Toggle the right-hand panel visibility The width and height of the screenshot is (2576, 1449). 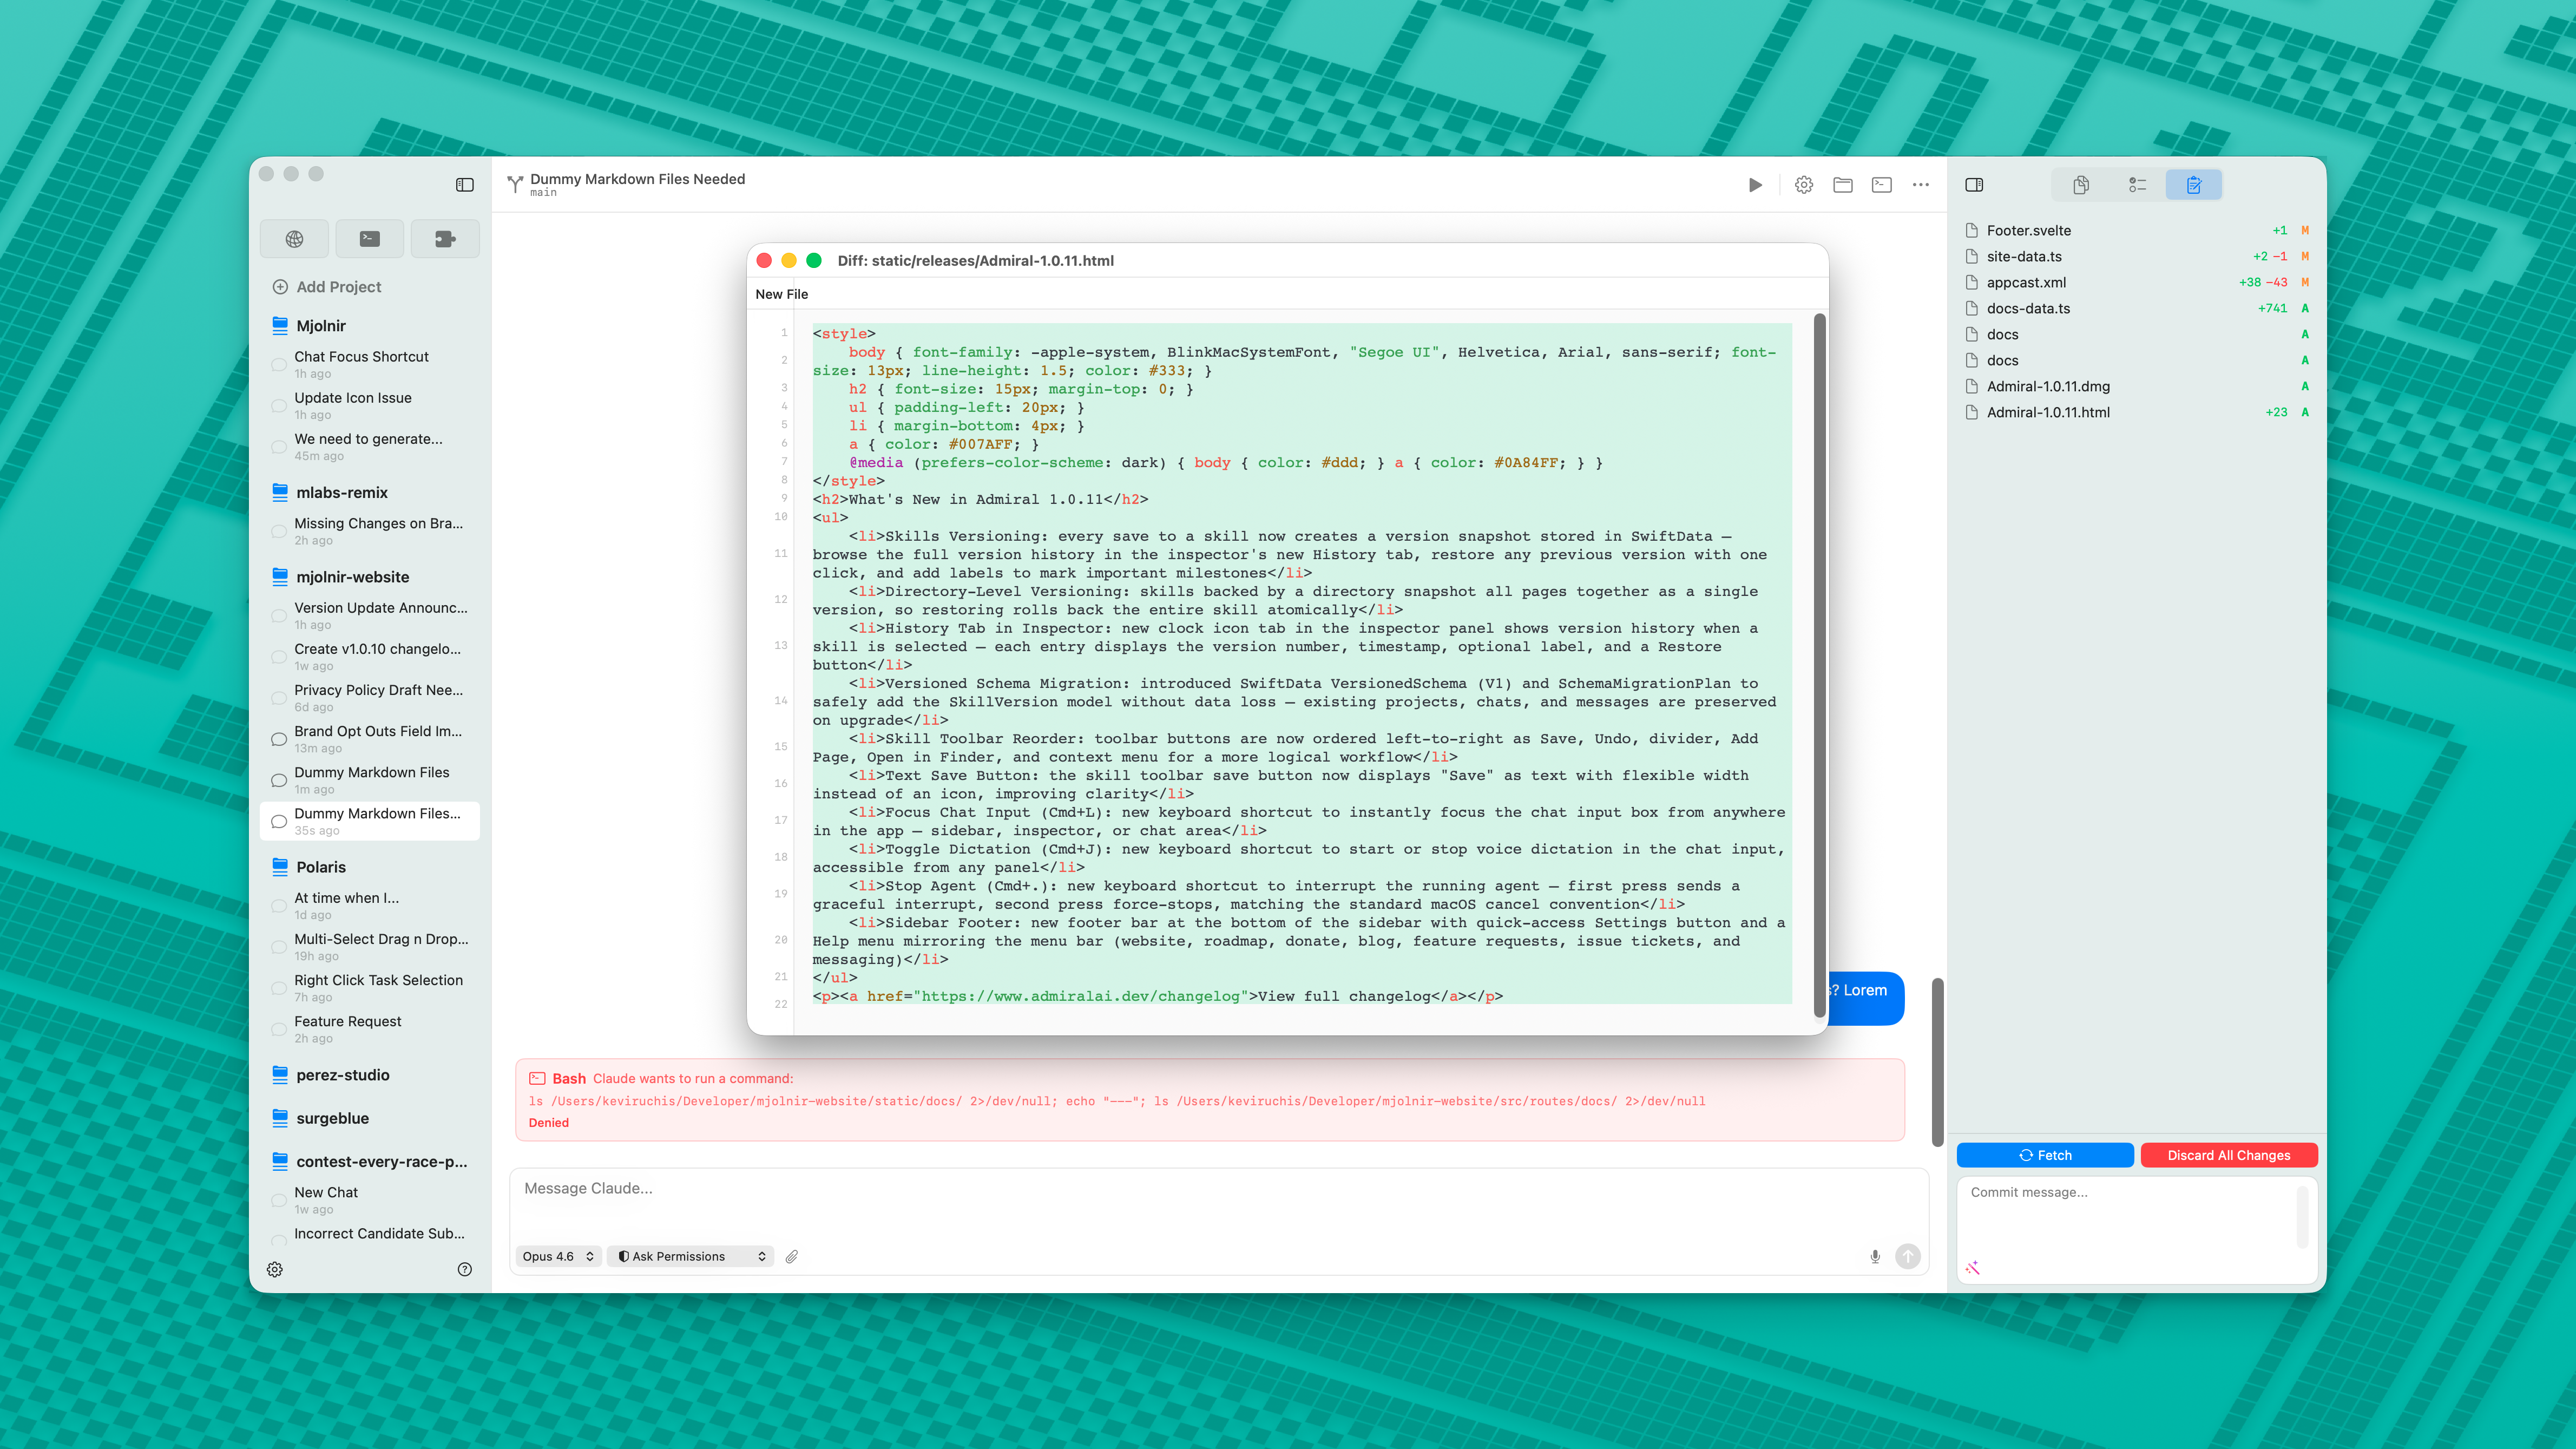1975,184
